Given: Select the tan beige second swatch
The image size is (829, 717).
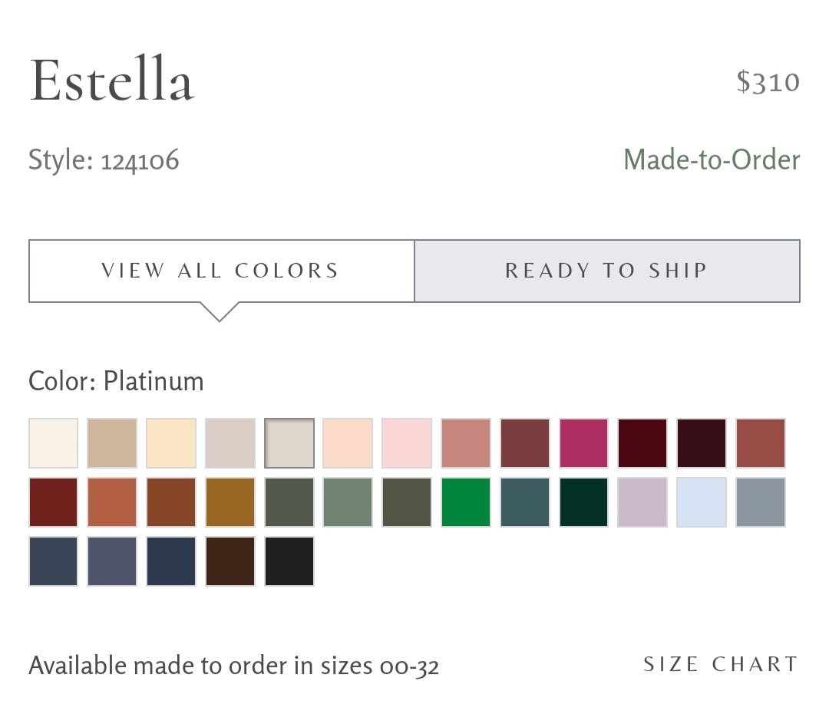Looking at the screenshot, I should tap(113, 443).
